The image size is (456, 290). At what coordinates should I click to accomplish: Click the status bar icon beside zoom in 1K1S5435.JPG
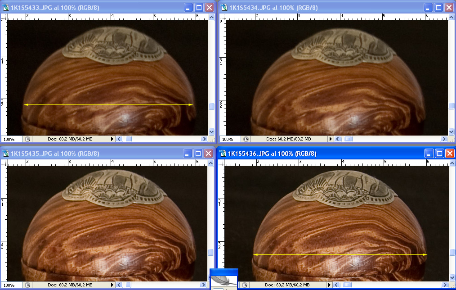pos(27,285)
